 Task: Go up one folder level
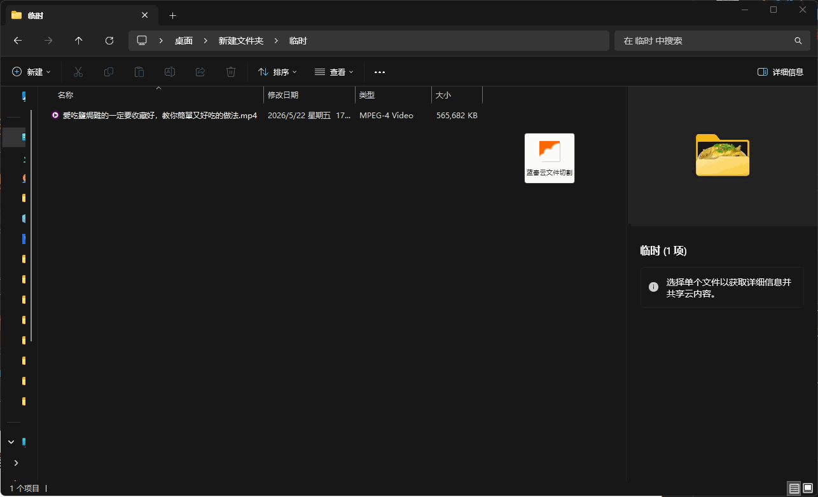[79, 41]
